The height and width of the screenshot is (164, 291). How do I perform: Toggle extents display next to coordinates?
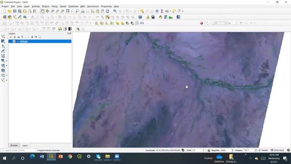[183, 150]
